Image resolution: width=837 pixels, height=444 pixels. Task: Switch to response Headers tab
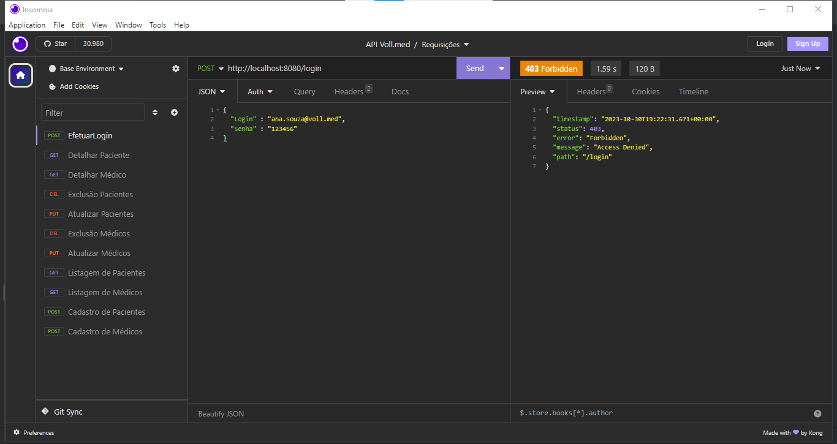click(594, 91)
